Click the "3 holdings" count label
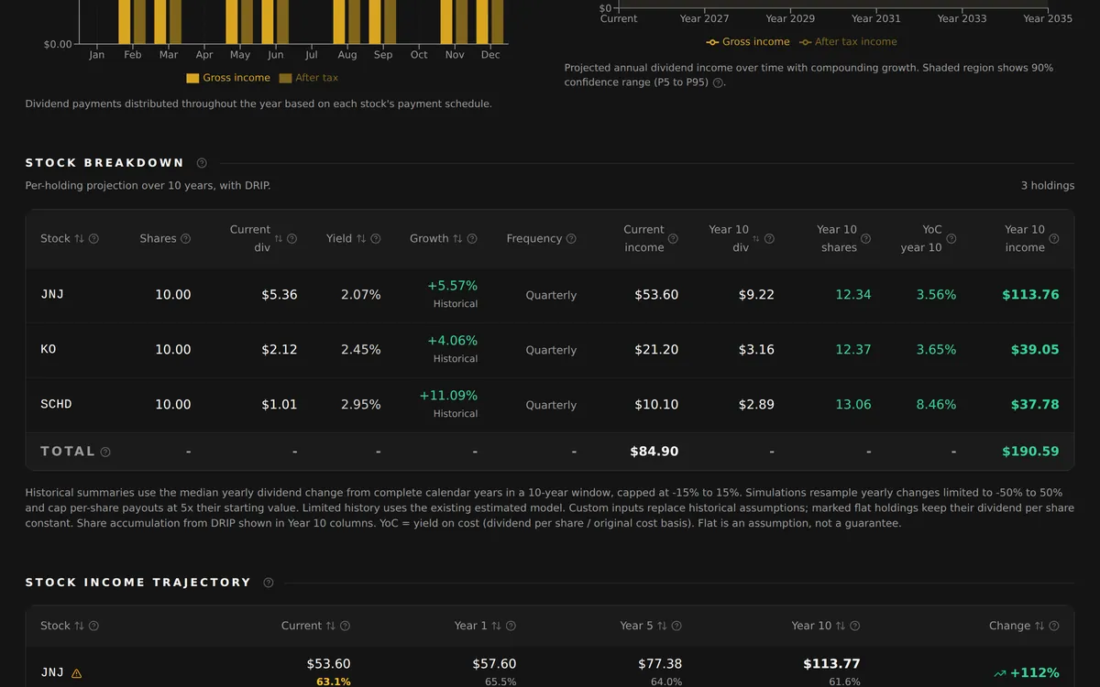Viewport: 1100px width, 687px height. 1048,186
